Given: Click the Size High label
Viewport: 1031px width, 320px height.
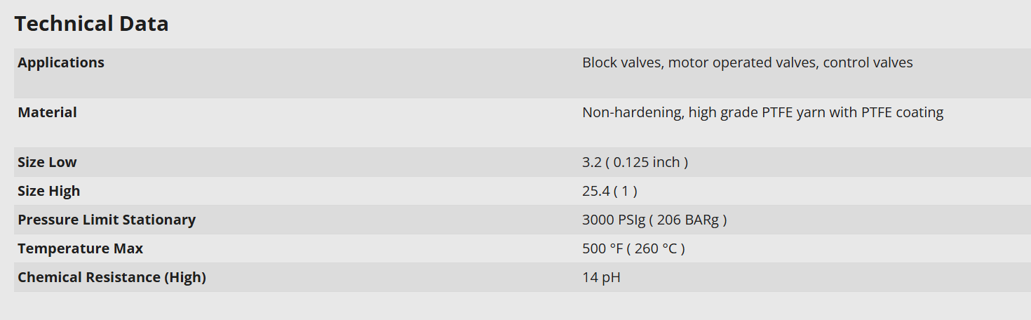Looking at the screenshot, I should pyautogui.click(x=49, y=191).
